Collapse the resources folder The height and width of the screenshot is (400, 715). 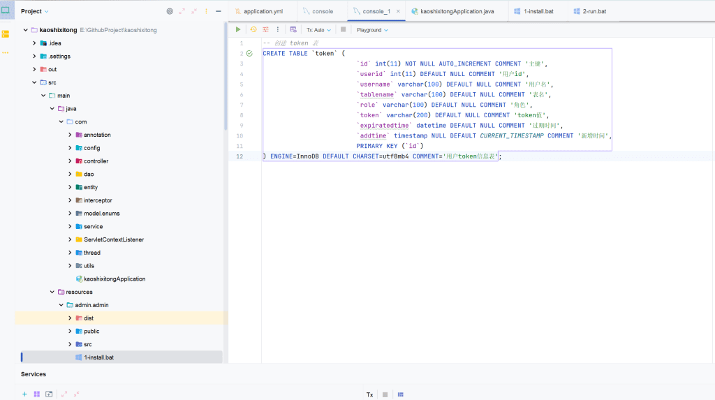click(x=52, y=292)
